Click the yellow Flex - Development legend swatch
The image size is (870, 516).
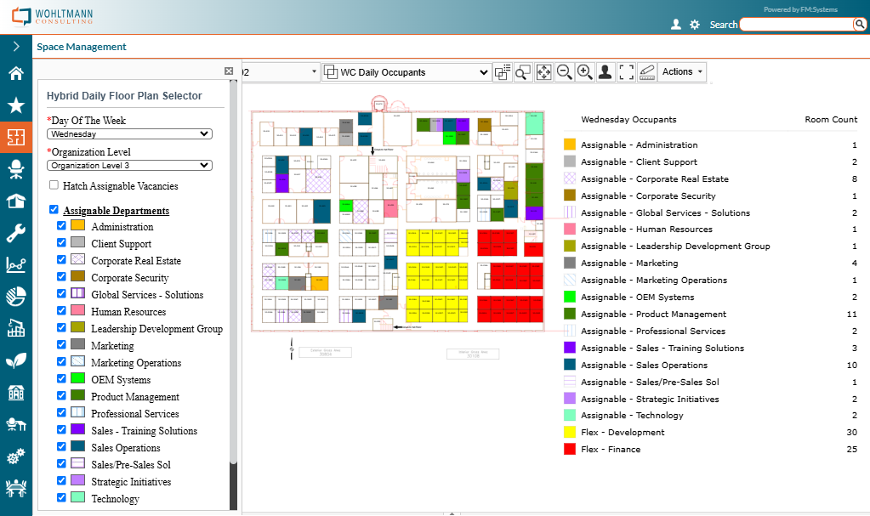570,433
